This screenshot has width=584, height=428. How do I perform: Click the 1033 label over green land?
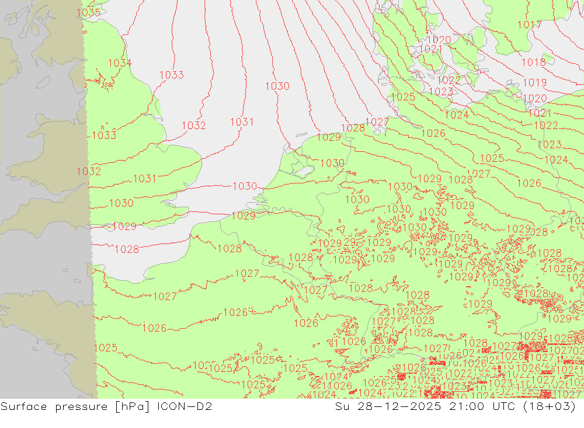coord(105,135)
